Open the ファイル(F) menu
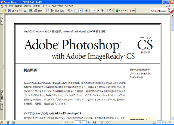The width and height of the screenshot is (174, 125). pyautogui.click(x=9, y=6)
